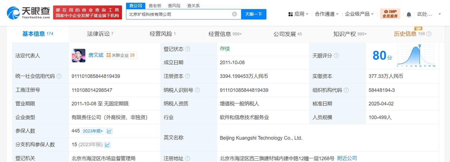Show help for 注册地址
The height and width of the screenshot is (162, 450).
point(187,158)
